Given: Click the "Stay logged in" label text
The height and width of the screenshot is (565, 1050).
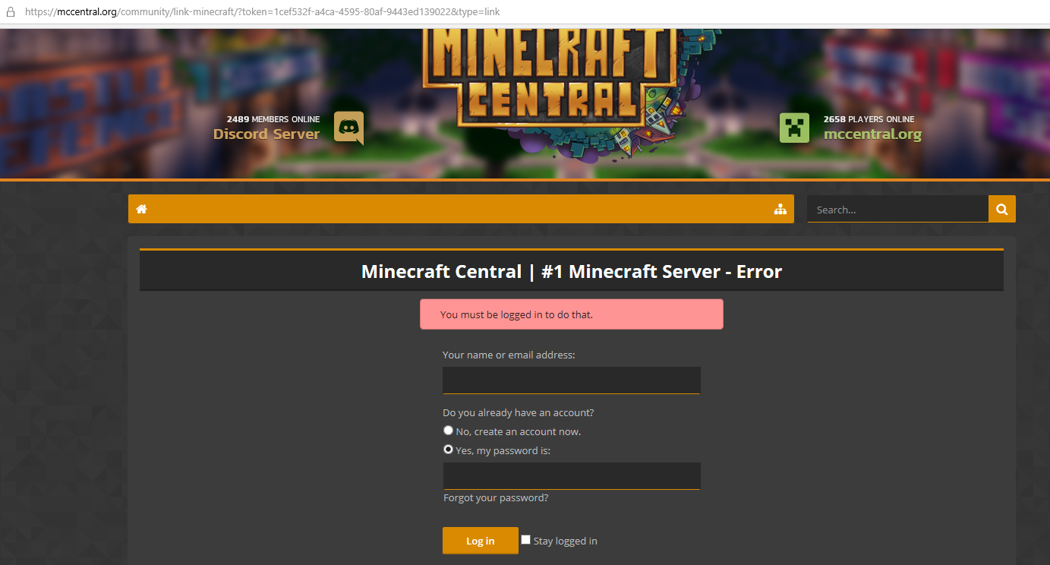Looking at the screenshot, I should (565, 541).
